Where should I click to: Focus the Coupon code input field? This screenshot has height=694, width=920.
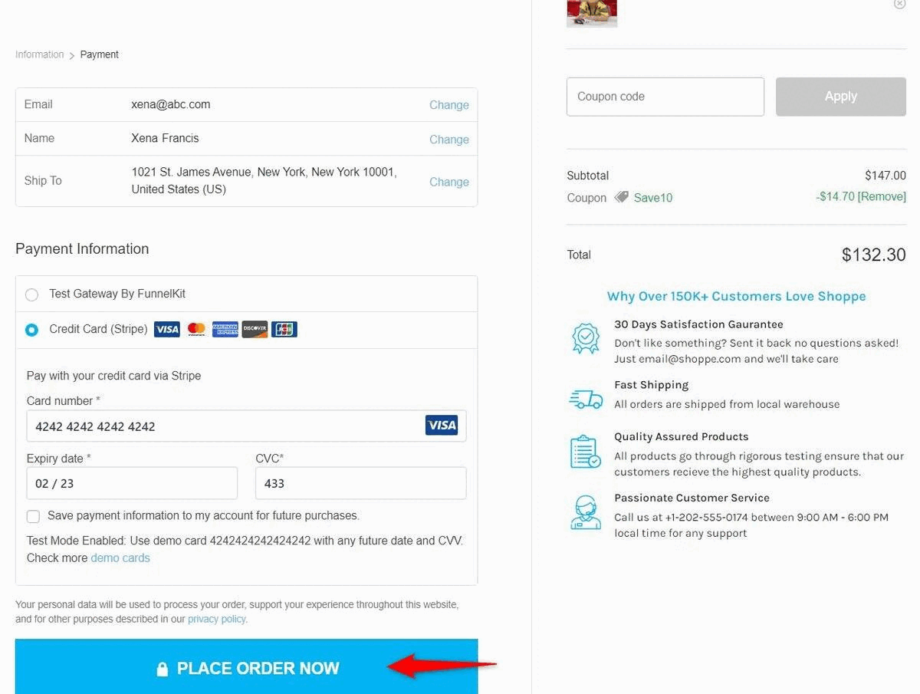tap(665, 97)
